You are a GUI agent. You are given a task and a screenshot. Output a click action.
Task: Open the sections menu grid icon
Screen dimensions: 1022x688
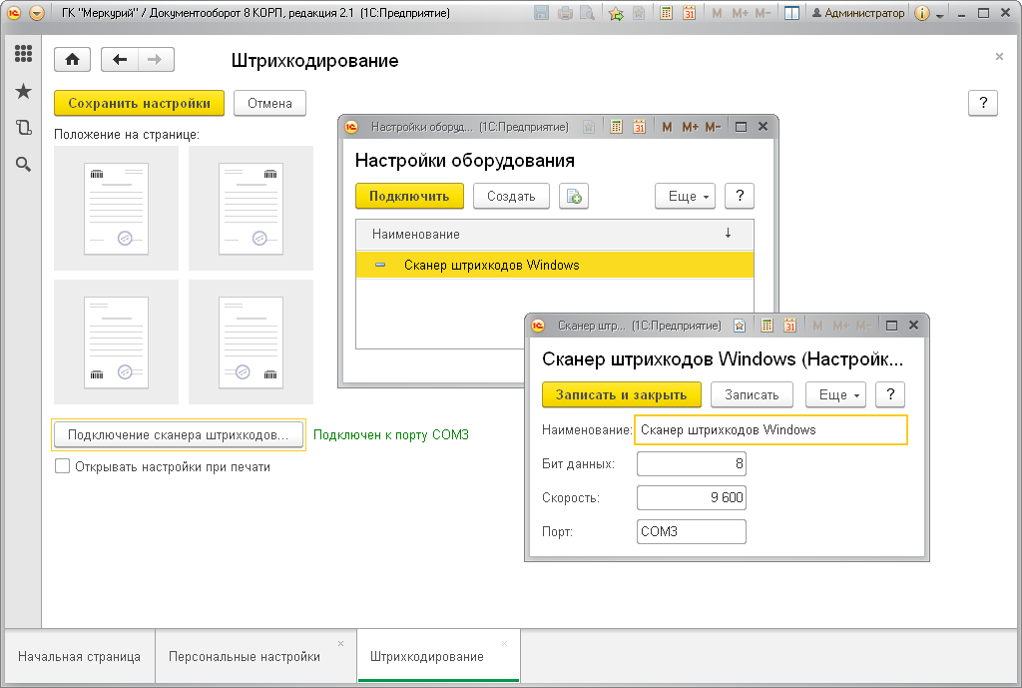point(24,54)
